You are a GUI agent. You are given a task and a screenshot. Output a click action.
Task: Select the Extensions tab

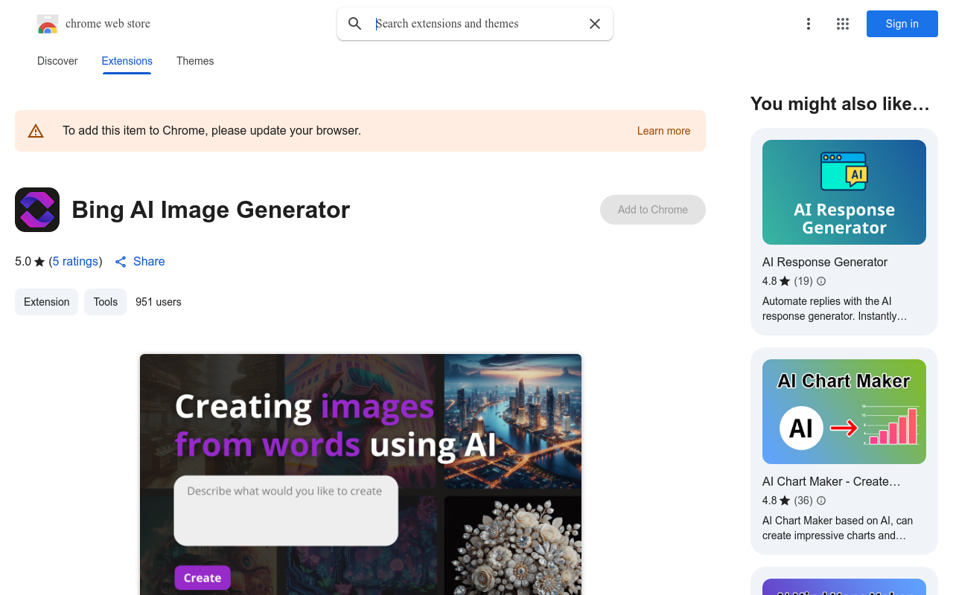[127, 61]
